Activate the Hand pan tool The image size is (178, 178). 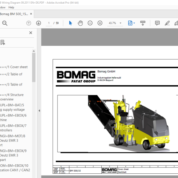80,23
